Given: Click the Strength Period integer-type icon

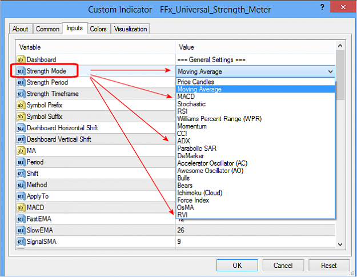Looking at the screenshot, I should coord(21,82).
